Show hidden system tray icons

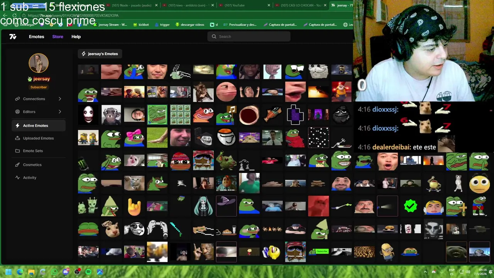click(425, 272)
